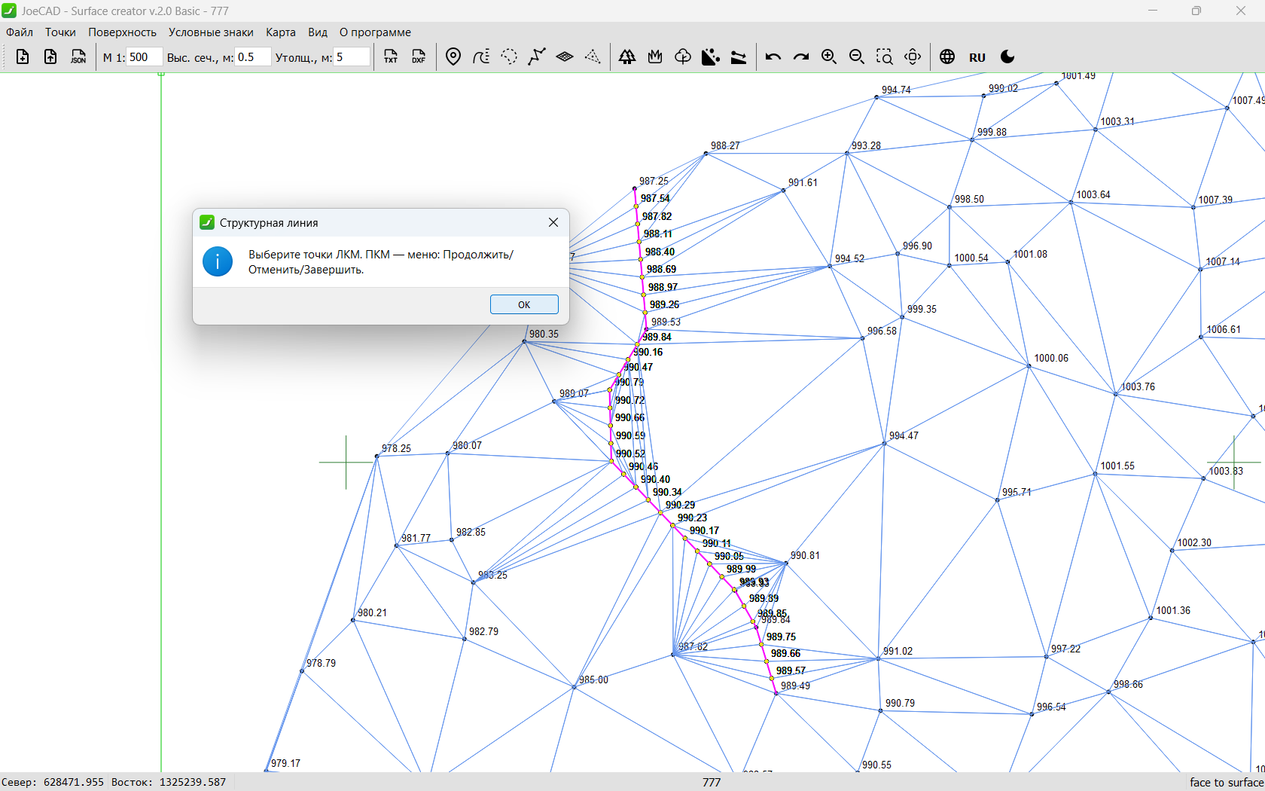Click the new file icon in toolbar

click(23, 57)
